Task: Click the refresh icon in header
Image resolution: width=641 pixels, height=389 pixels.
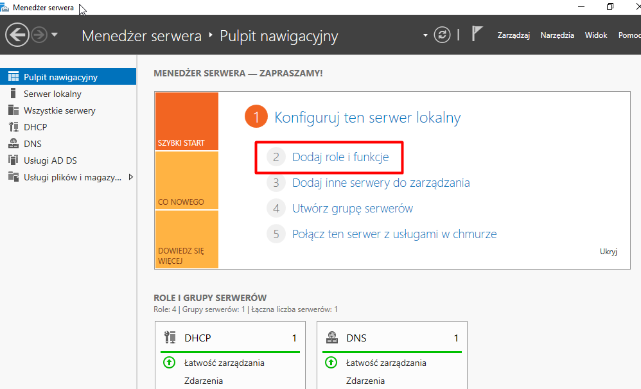Action: point(442,35)
